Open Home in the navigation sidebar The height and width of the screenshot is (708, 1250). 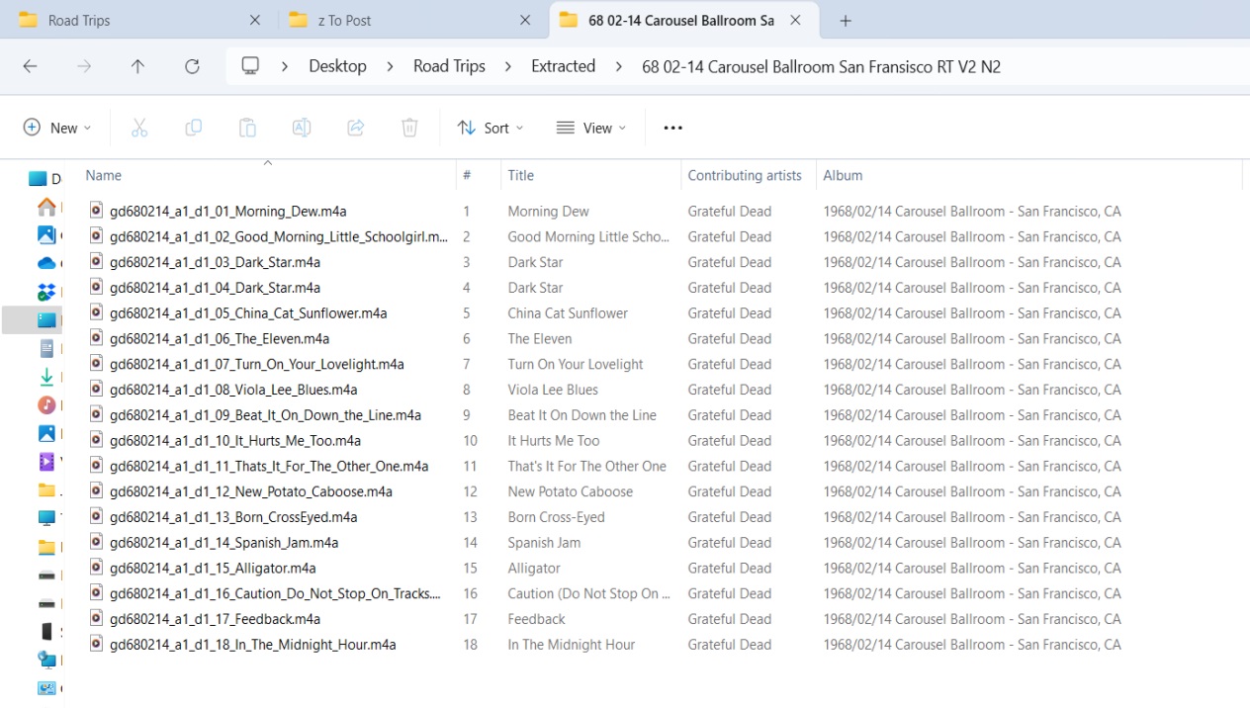click(x=46, y=207)
